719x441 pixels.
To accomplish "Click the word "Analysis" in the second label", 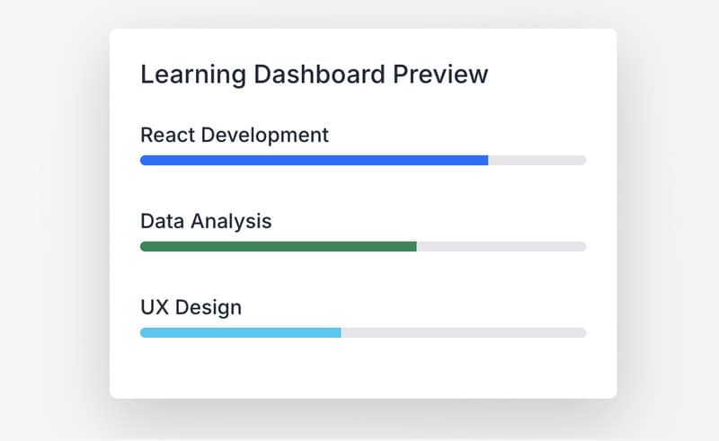I will click(231, 221).
